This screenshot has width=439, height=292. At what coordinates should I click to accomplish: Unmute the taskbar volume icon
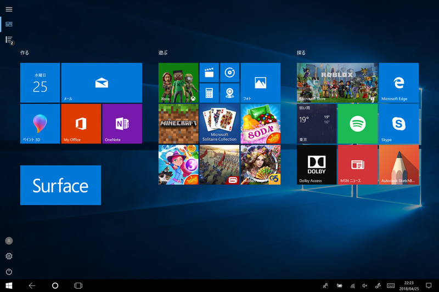tap(365, 285)
